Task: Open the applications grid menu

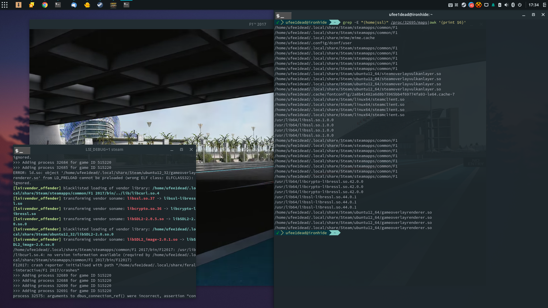Action: [5, 5]
